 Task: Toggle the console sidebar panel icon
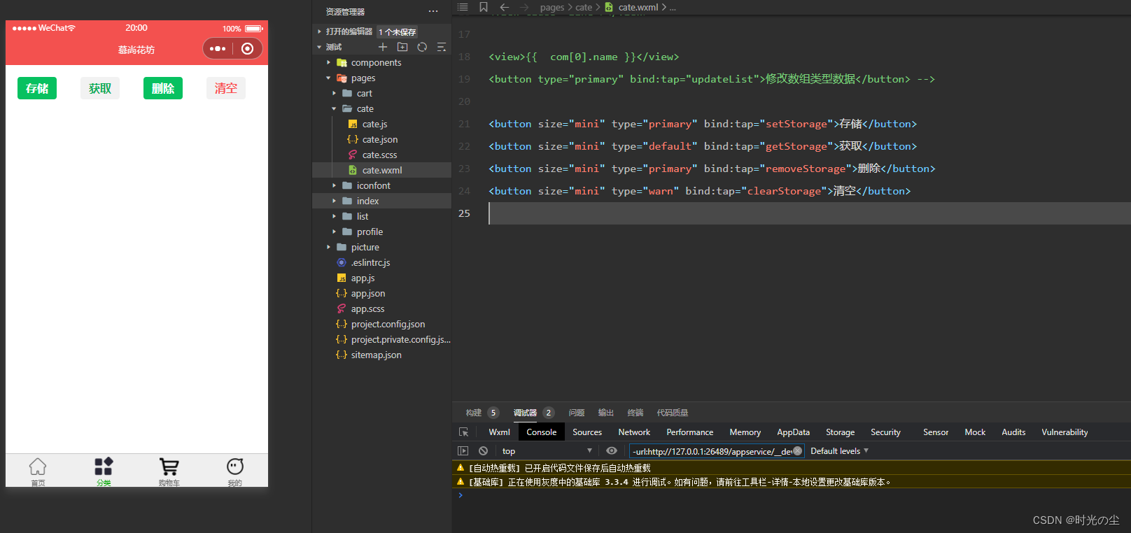pos(463,451)
